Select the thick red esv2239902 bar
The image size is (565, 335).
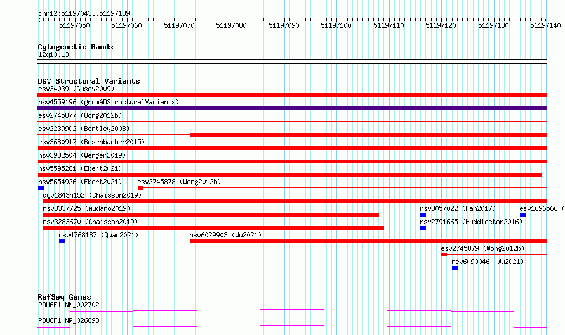(368, 135)
